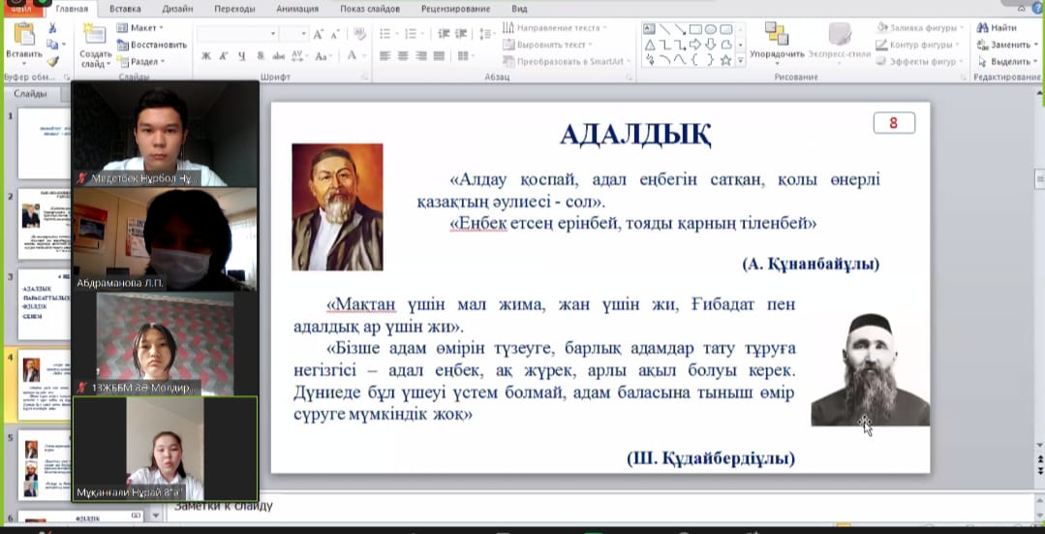Click the Cut scissors icon
The image size is (1045, 534).
(x=52, y=29)
